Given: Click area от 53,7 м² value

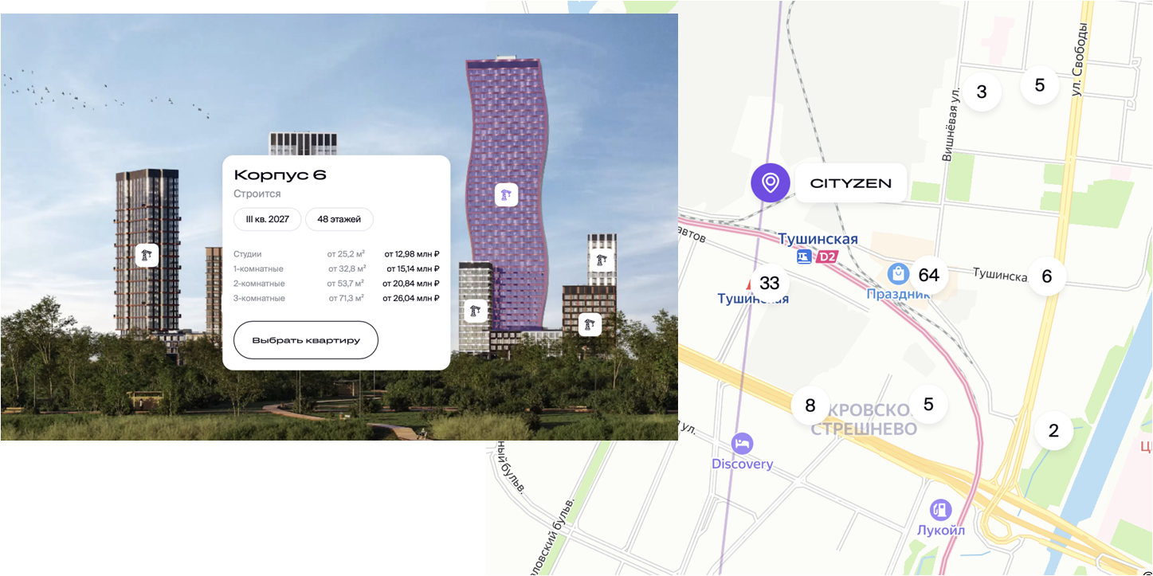Looking at the screenshot, I should pos(346,284).
